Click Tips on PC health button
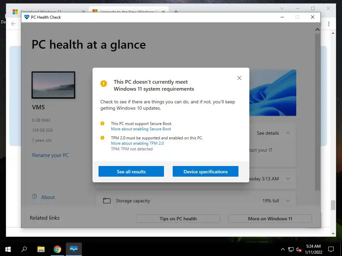This screenshot has width=342, height=256. click(178, 219)
